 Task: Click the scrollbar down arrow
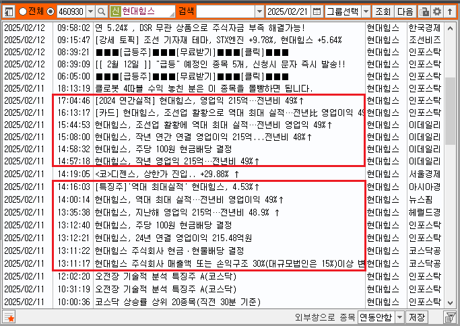click(x=450, y=302)
